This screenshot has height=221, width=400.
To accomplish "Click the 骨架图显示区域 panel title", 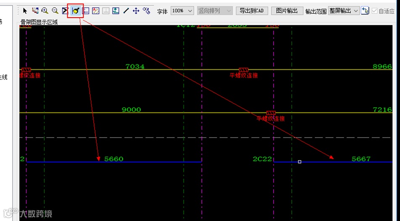I will (x=39, y=22).
